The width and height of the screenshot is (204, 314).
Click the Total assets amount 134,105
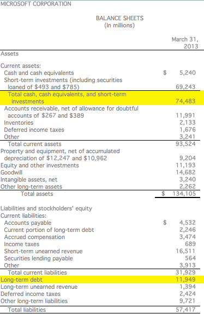184,194
